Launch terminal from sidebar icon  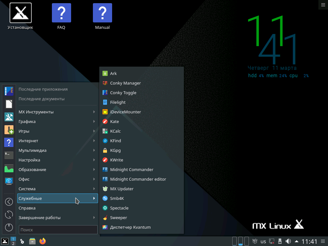coord(9,155)
